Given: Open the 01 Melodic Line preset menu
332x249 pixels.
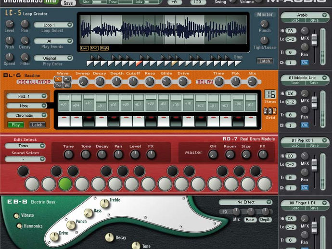Looking at the screenshot, I should click(x=305, y=78).
